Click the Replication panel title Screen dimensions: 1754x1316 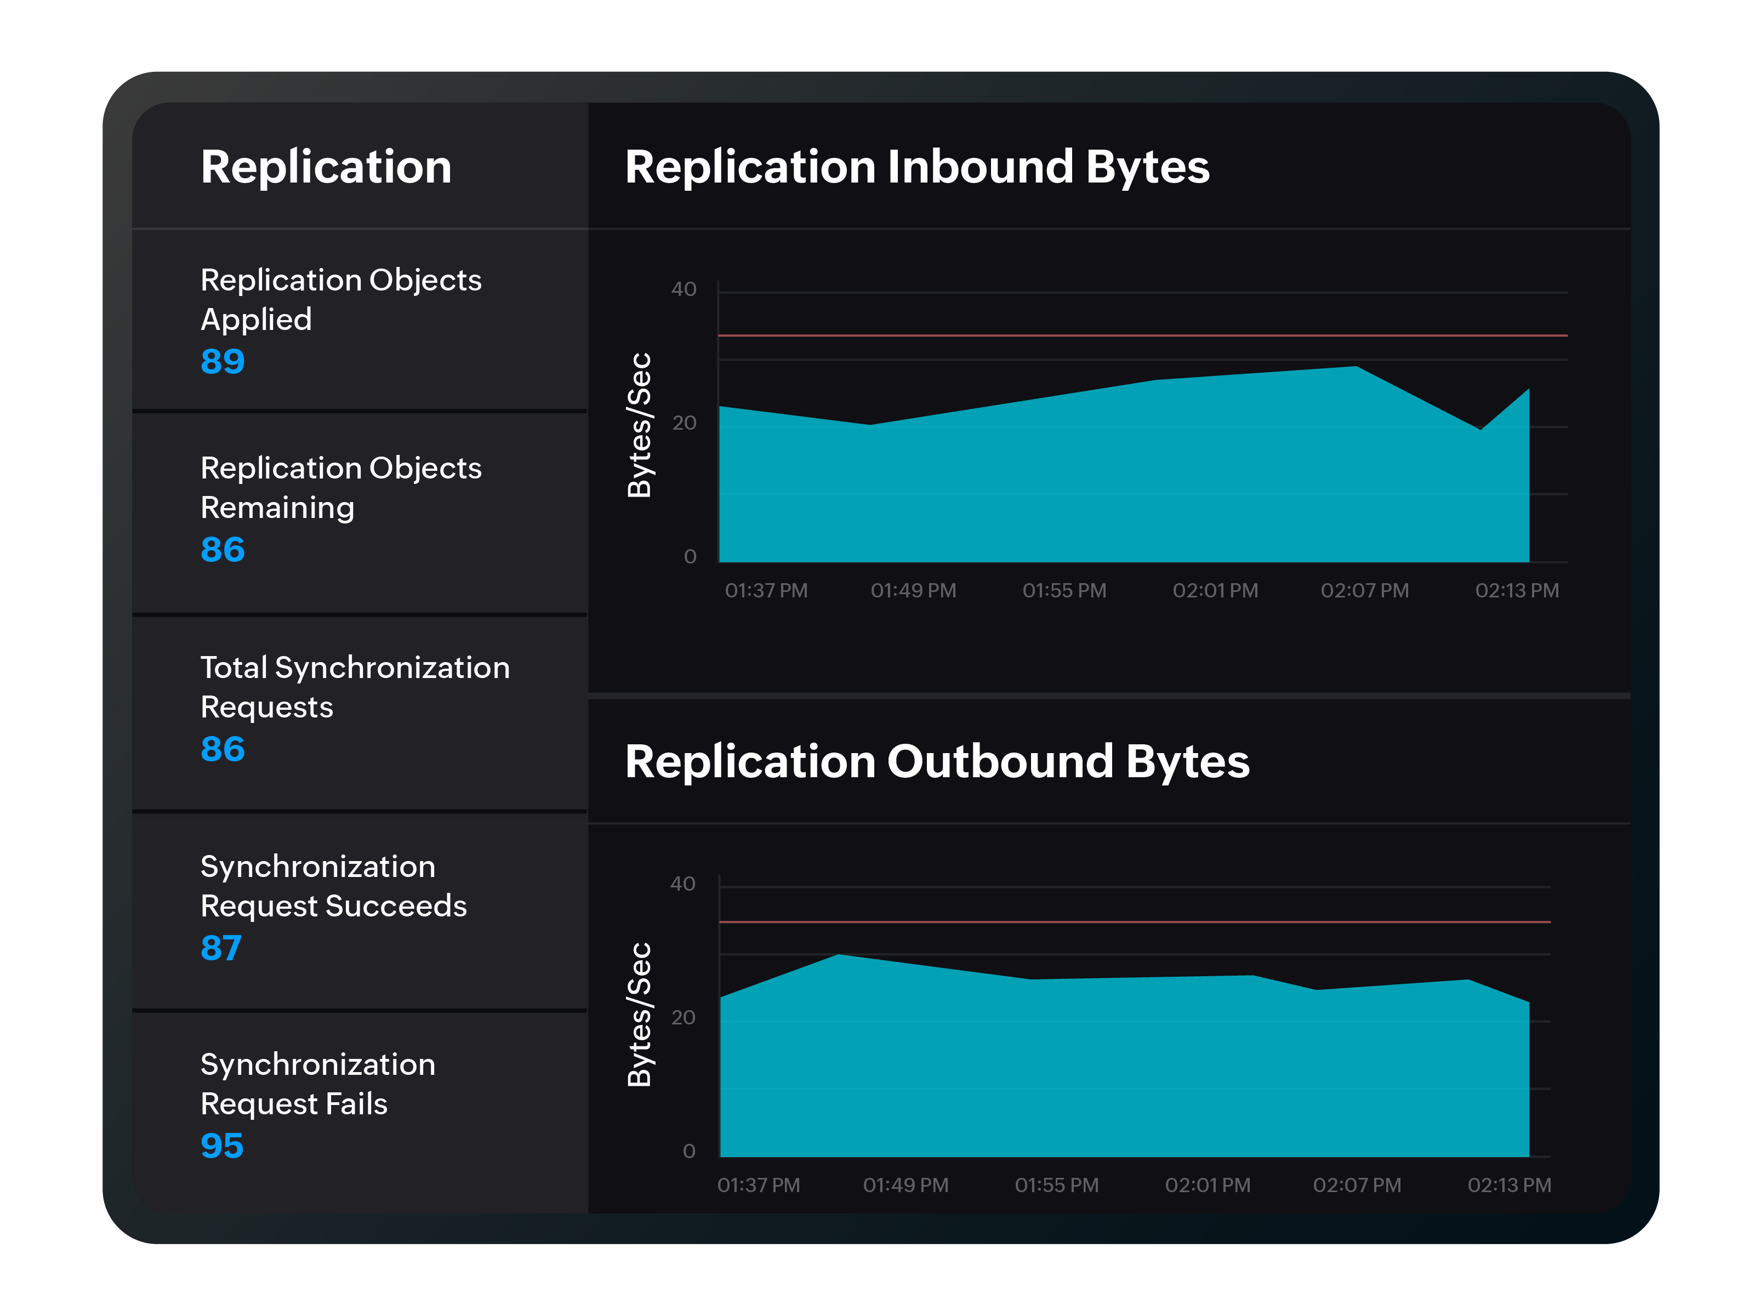click(326, 167)
